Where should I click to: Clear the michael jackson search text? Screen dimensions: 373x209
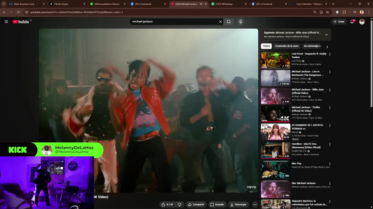(220, 21)
